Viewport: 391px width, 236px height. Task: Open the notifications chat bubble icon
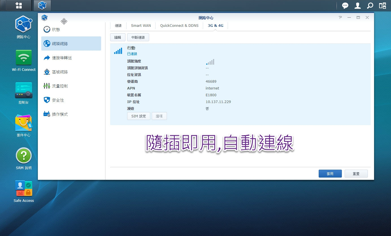(x=345, y=5)
